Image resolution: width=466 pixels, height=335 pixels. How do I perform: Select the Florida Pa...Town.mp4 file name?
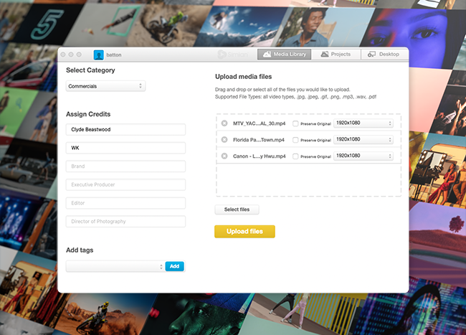[x=259, y=140]
